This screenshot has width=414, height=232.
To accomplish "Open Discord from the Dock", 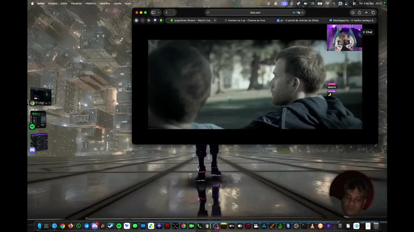I will point(95,226).
